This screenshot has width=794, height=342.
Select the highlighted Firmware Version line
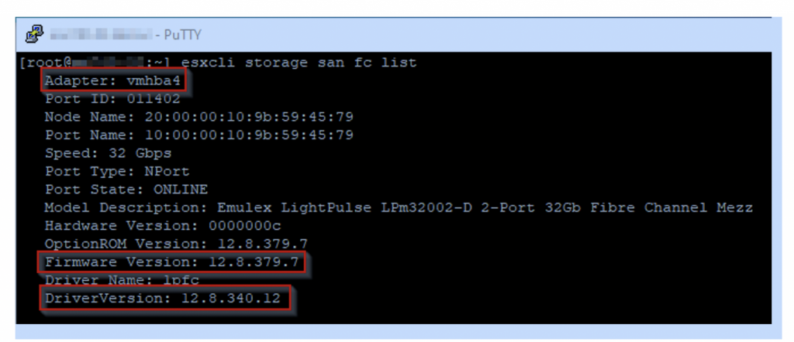point(171,262)
